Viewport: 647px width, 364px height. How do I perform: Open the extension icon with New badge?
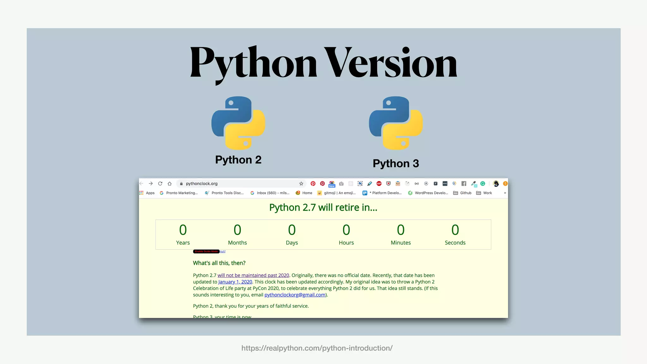point(332,184)
